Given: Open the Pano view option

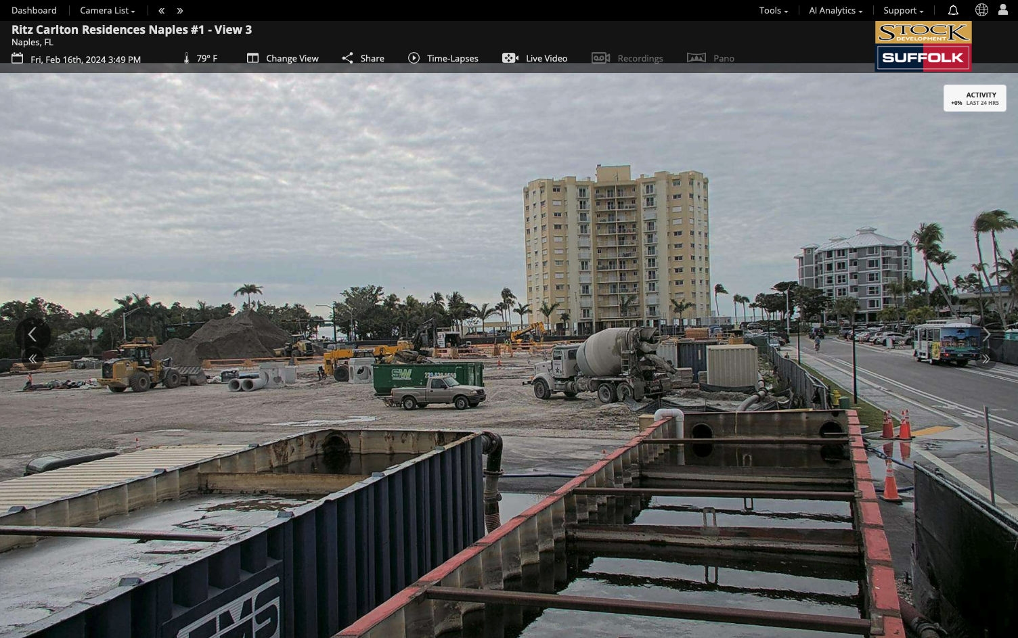Looking at the screenshot, I should click(x=711, y=58).
